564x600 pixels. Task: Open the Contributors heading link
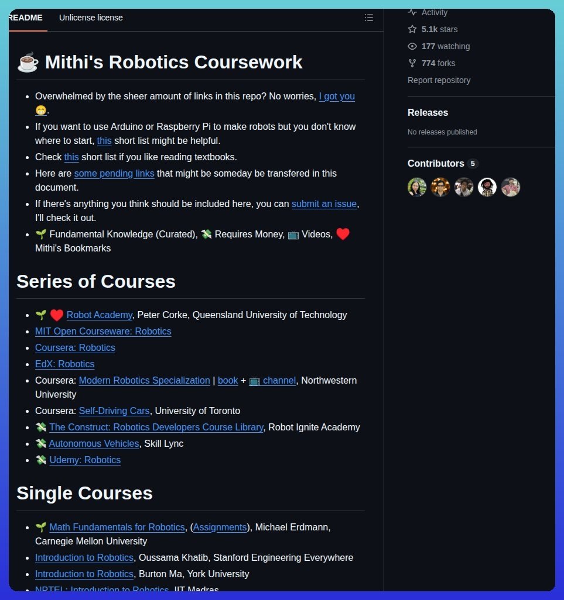point(436,163)
